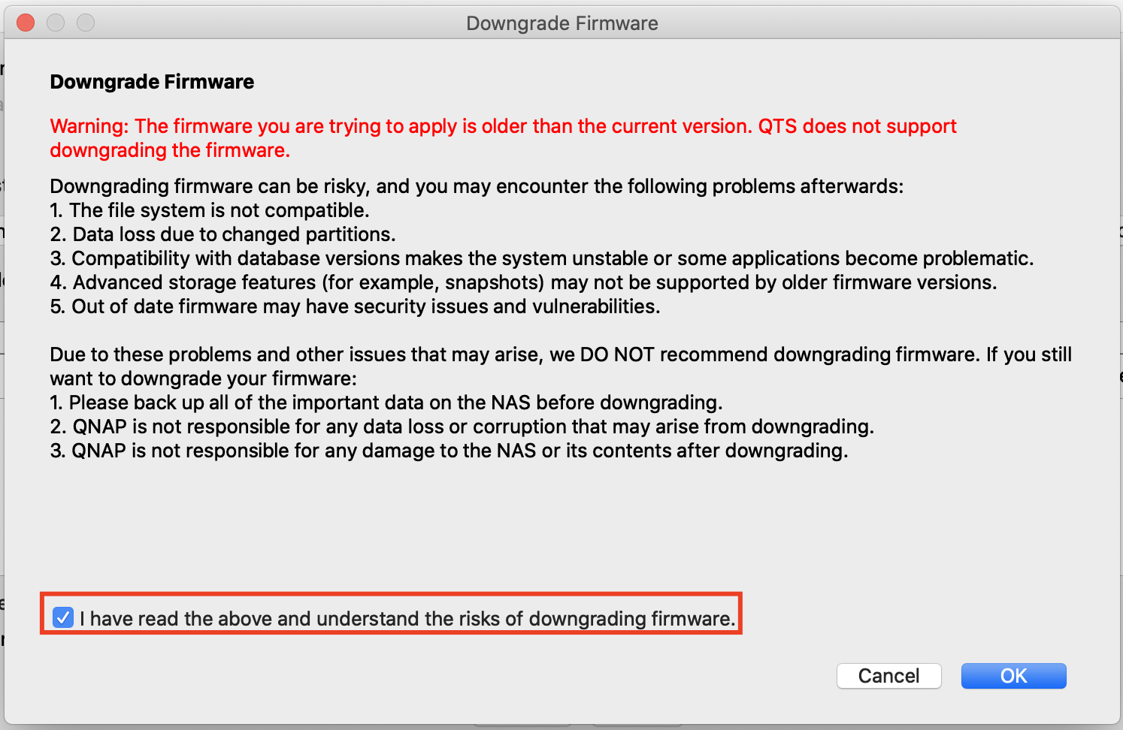Click the OK button
This screenshot has width=1123, height=730.
[1013, 676]
